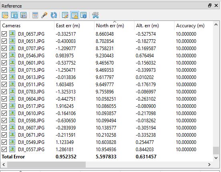Open the Reference Settings tools icon
Image resolution: width=221 pixels, height=172 pixels.
pos(95,15)
